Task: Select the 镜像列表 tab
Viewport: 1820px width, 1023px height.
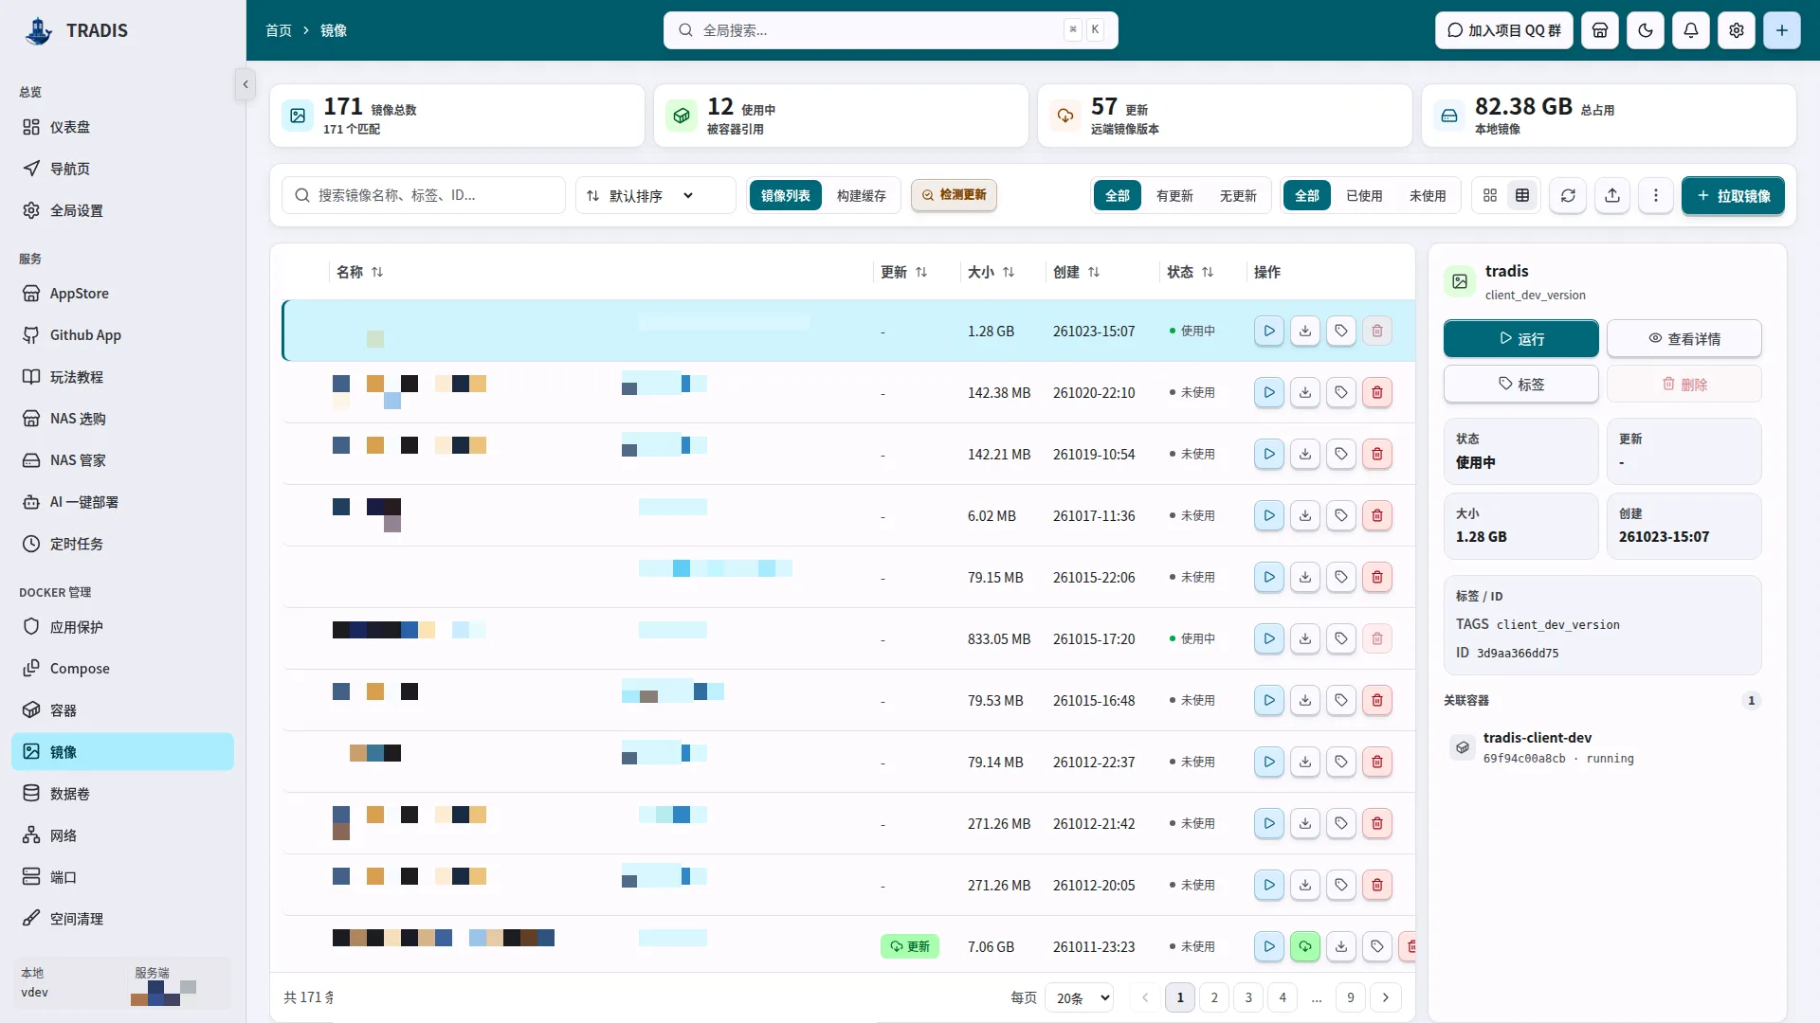Action: coord(785,195)
